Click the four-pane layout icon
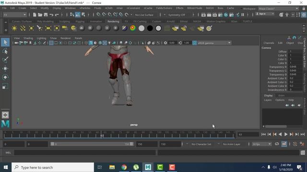The image size is (307, 172). [5, 115]
